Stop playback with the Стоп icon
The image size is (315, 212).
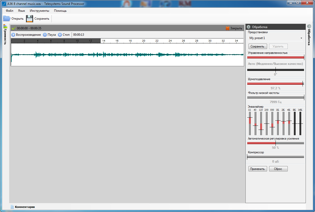coord(60,35)
